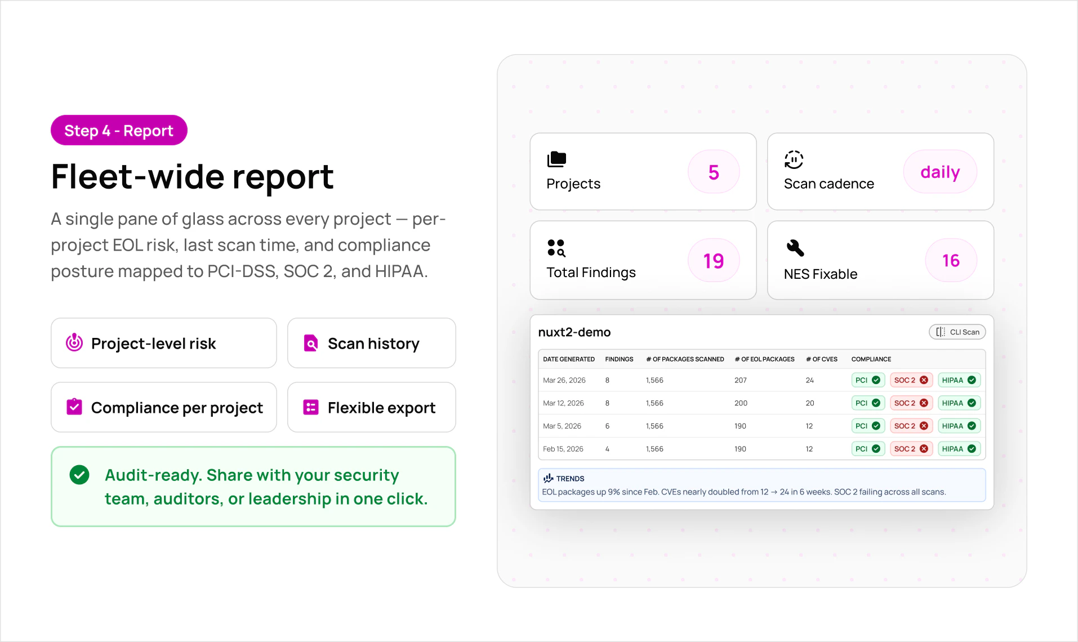The width and height of the screenshot is (1078, 642).
Task: Toggle the HIPAA passing badge for Feb 15
Action: point(959,449)
